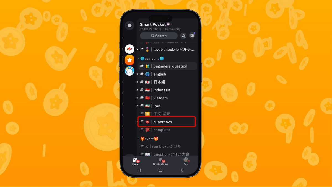Expand Smart Pocket server header arrow
The width and height of the screenshot is (332, 187).
point(172,24)
